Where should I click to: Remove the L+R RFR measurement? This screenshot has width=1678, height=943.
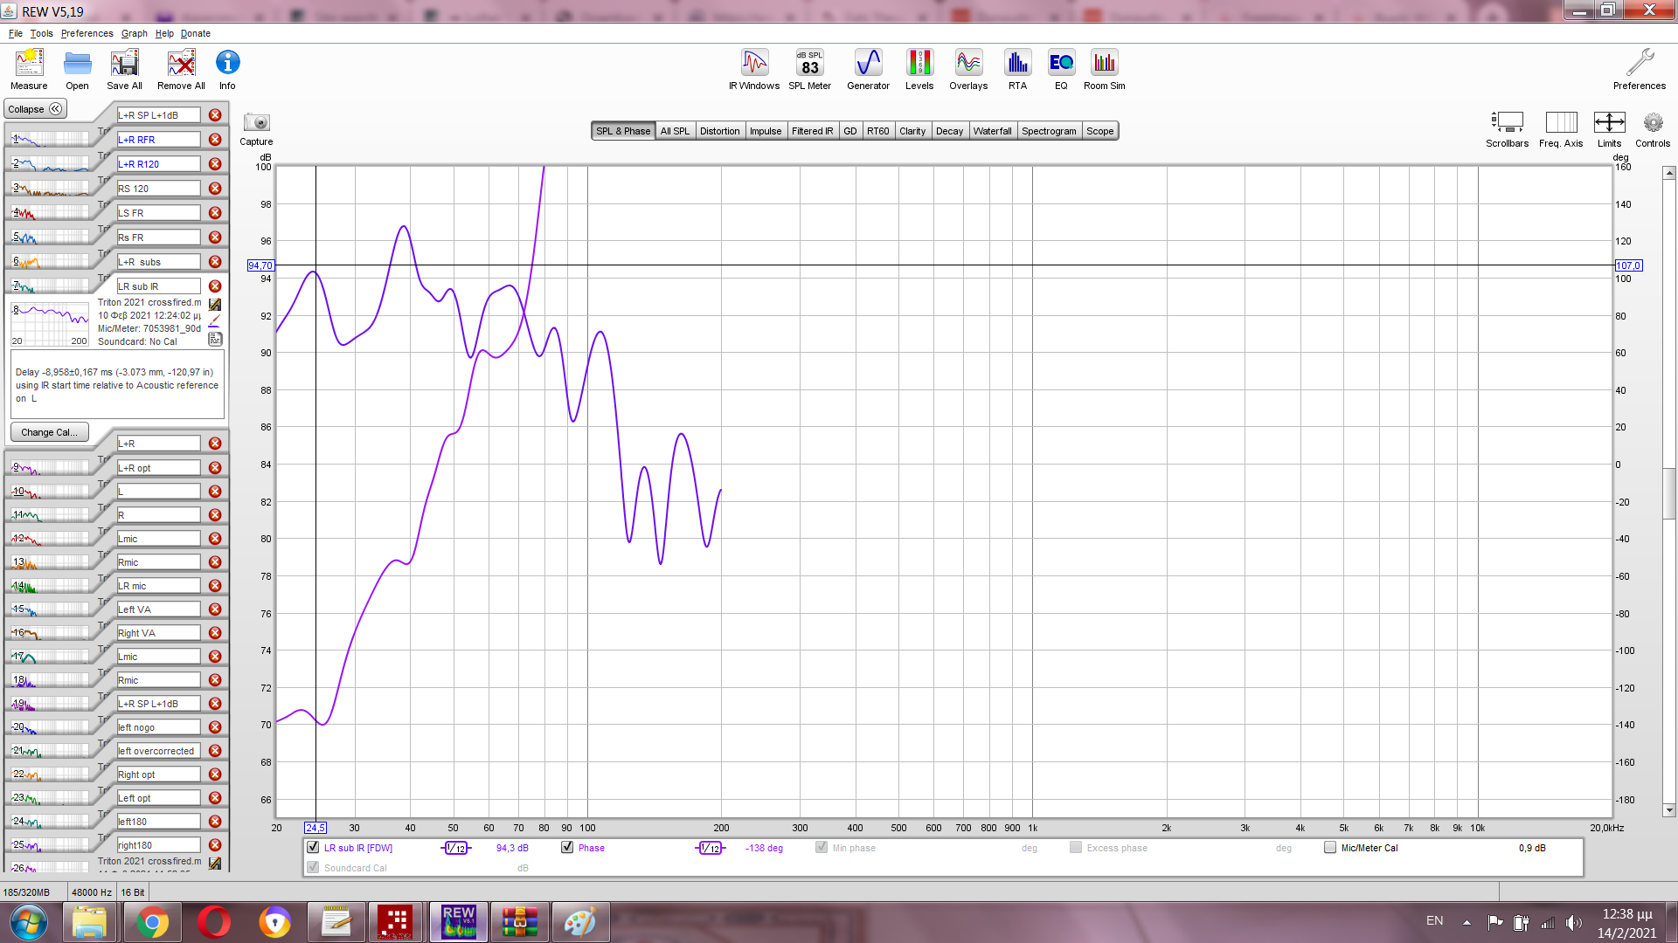[215, 140]
